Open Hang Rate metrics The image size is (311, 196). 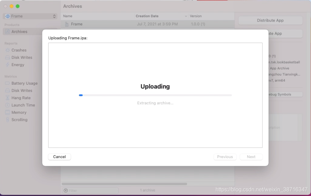tap(21, 98)
